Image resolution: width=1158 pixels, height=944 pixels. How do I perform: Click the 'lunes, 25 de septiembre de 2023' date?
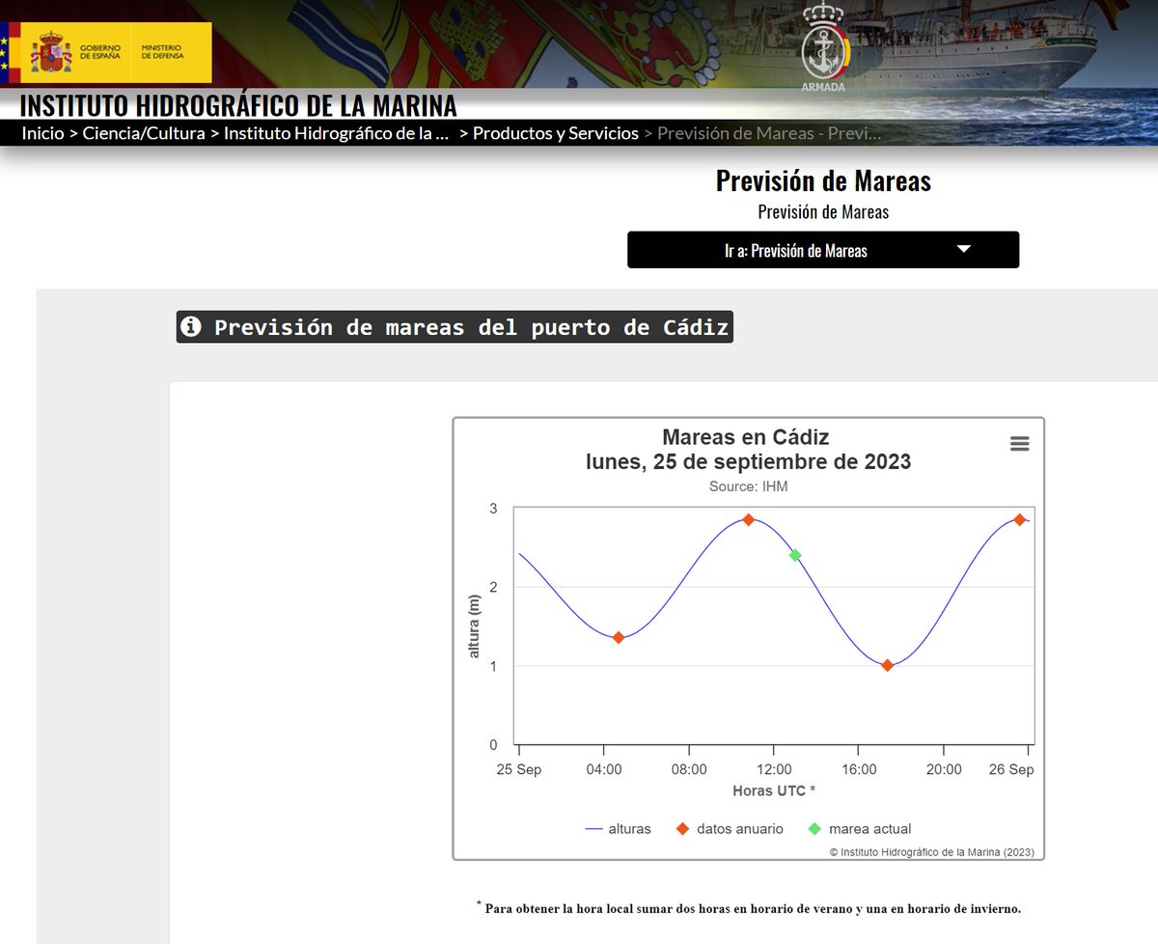[748, 461]
